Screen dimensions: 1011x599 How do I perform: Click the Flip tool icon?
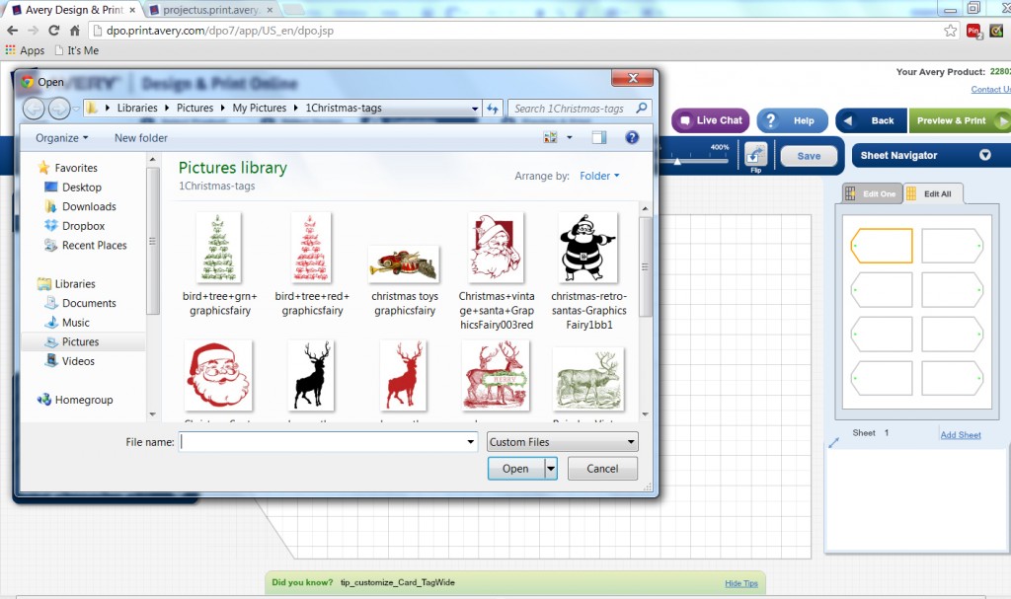(x=755, y=157)
